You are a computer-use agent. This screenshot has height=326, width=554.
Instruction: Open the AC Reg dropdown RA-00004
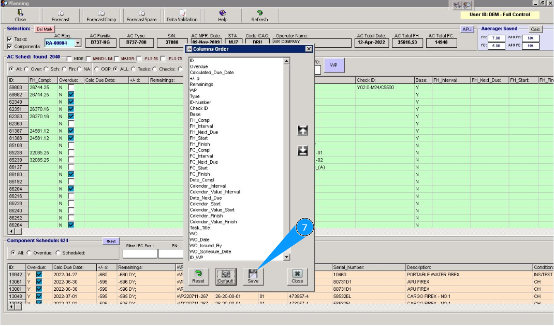[78, 44]
